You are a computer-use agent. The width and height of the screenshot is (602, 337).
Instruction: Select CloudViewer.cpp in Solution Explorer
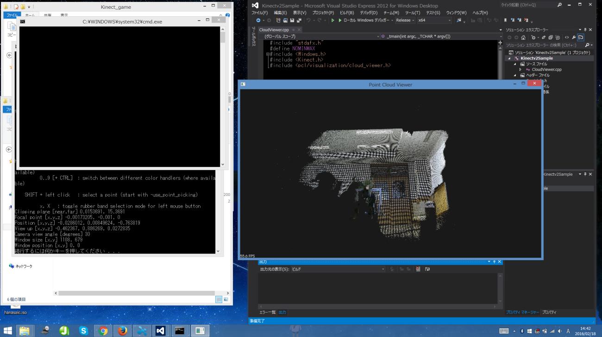[x=546, y=69]
